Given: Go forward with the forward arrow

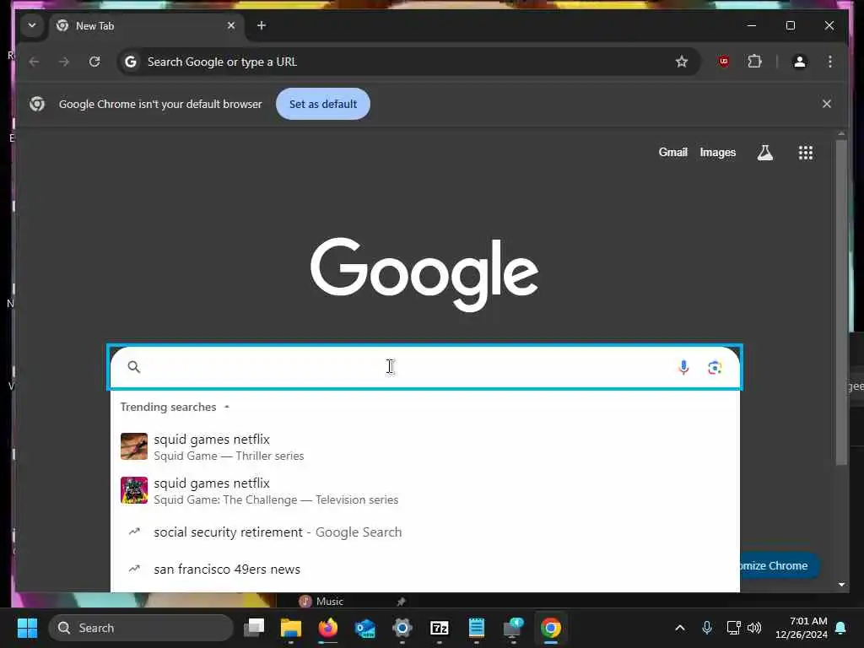Looking at the screenshot, I should point(64,62).
